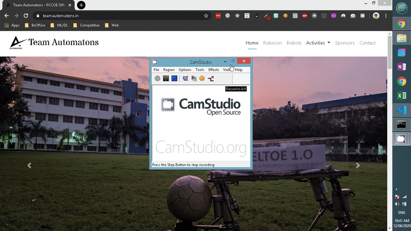Click the CamStudio Record button
The image size is (411, 231).
coord(157,79)
